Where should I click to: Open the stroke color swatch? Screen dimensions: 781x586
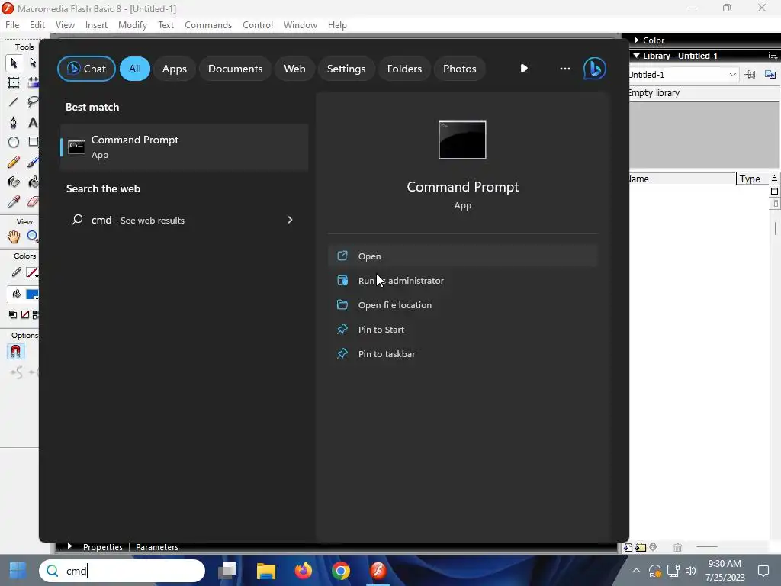[x=32, y=272]
